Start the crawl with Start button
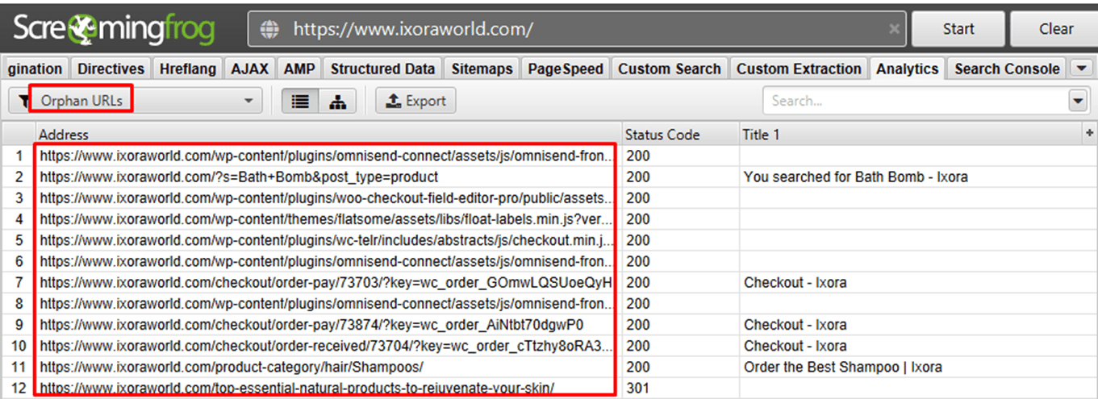1098x399 pixels. pos(958,29)
